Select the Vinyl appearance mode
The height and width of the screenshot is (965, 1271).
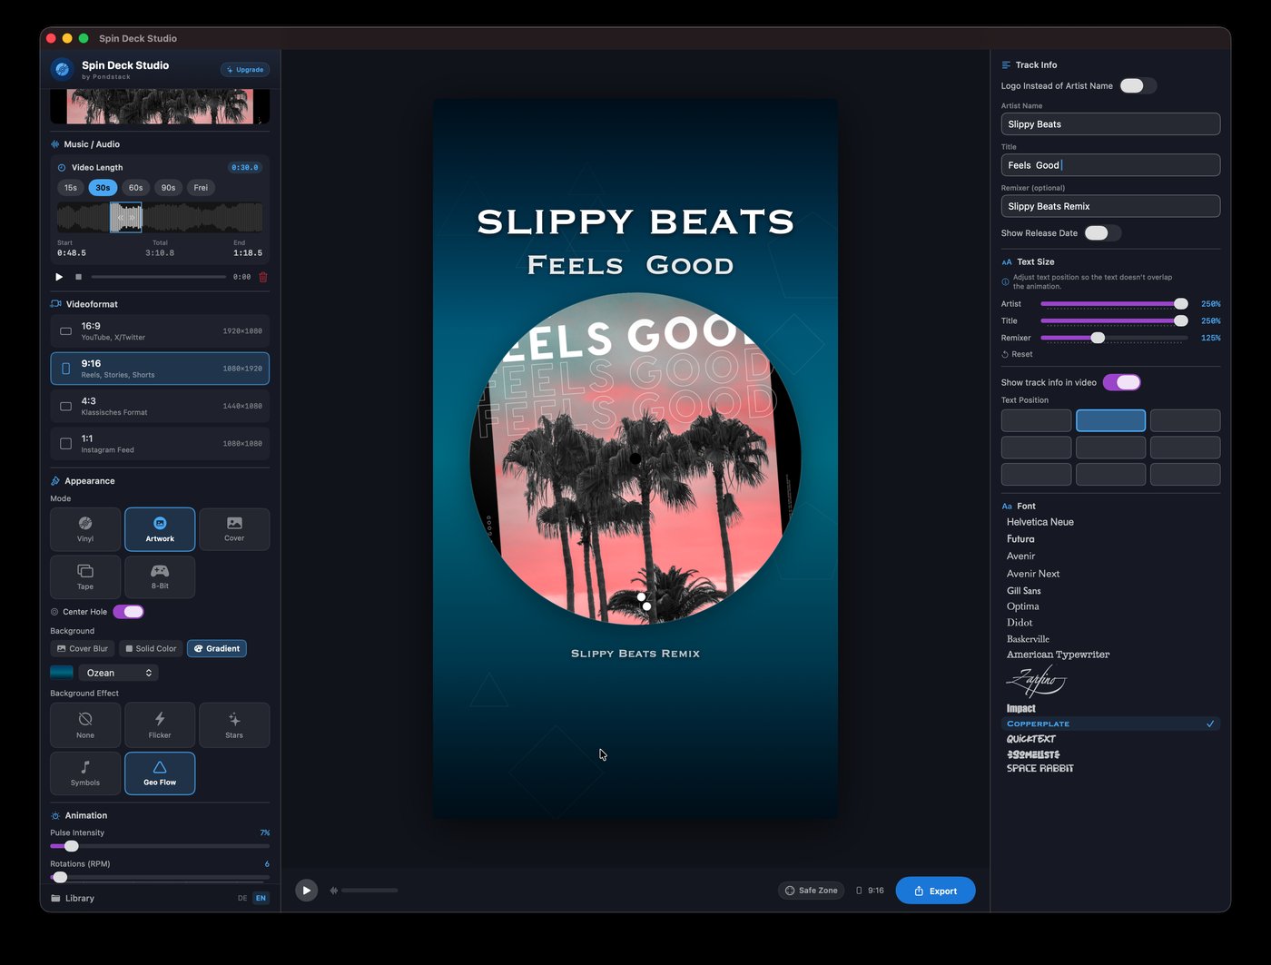[x=84, y=528]
